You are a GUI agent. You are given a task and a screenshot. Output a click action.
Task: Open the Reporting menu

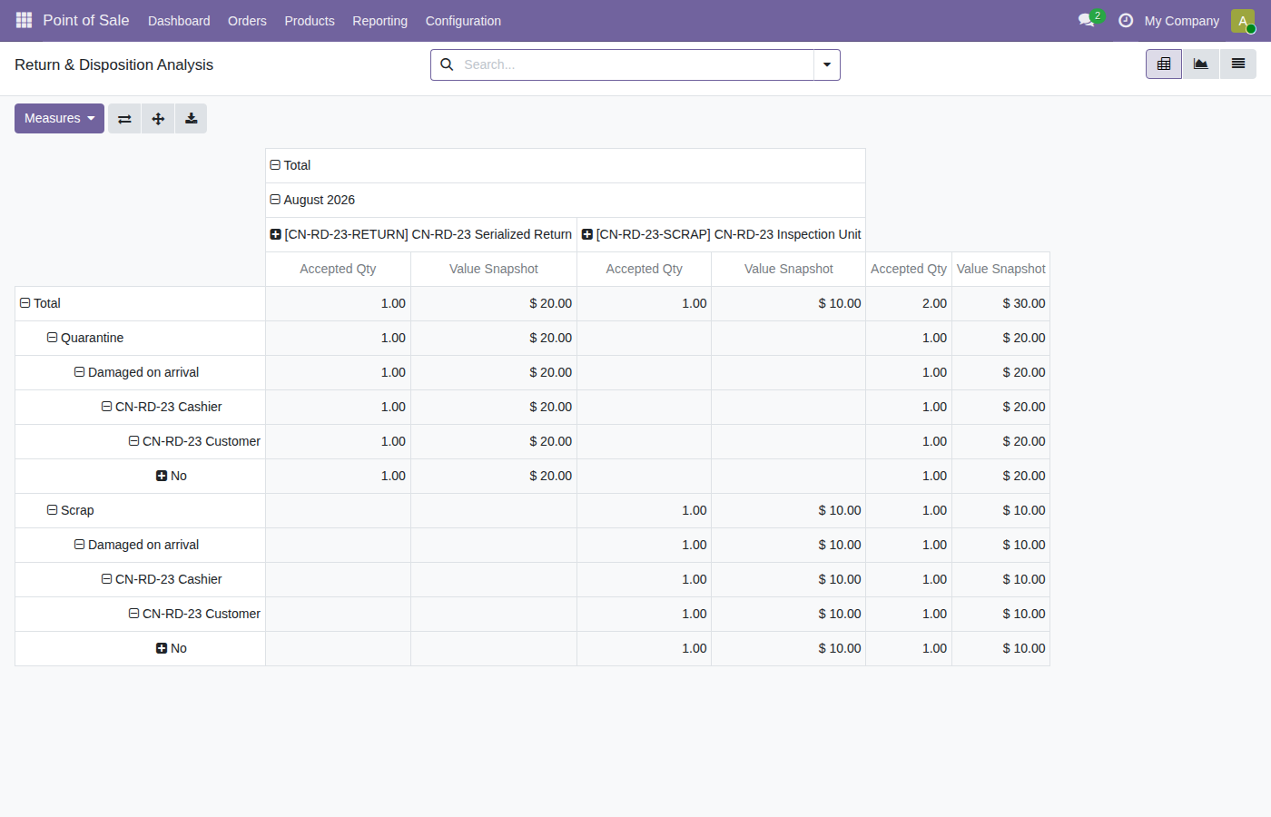click(x=379, y=21)
